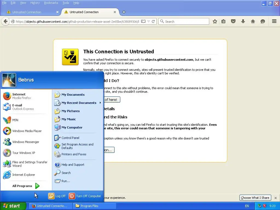Close the first Untrusted Connection tab

tap(57, 12)
